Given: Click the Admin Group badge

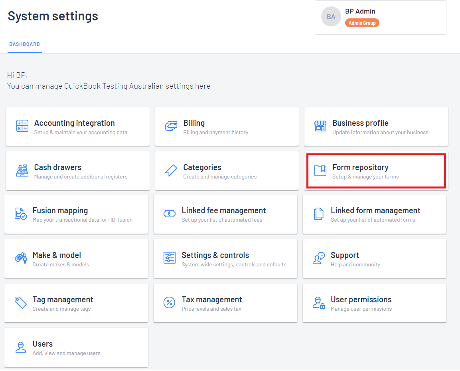Looking at the screenshot, I should [362, 23].
